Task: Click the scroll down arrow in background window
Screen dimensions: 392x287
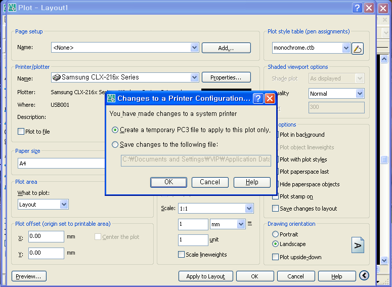Action: coord(384,260)
